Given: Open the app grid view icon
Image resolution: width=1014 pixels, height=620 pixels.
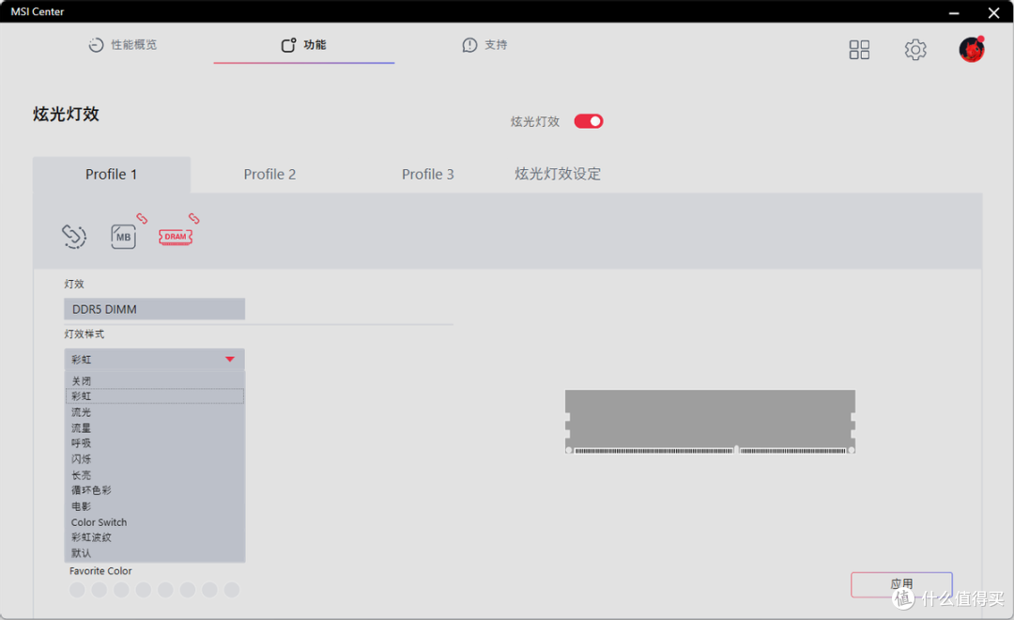Looking at the screenshot, I should coord(859,50).
